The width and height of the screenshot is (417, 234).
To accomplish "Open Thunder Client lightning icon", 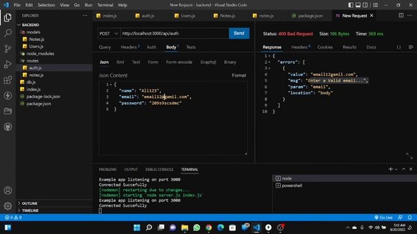I will pos(8,96).
